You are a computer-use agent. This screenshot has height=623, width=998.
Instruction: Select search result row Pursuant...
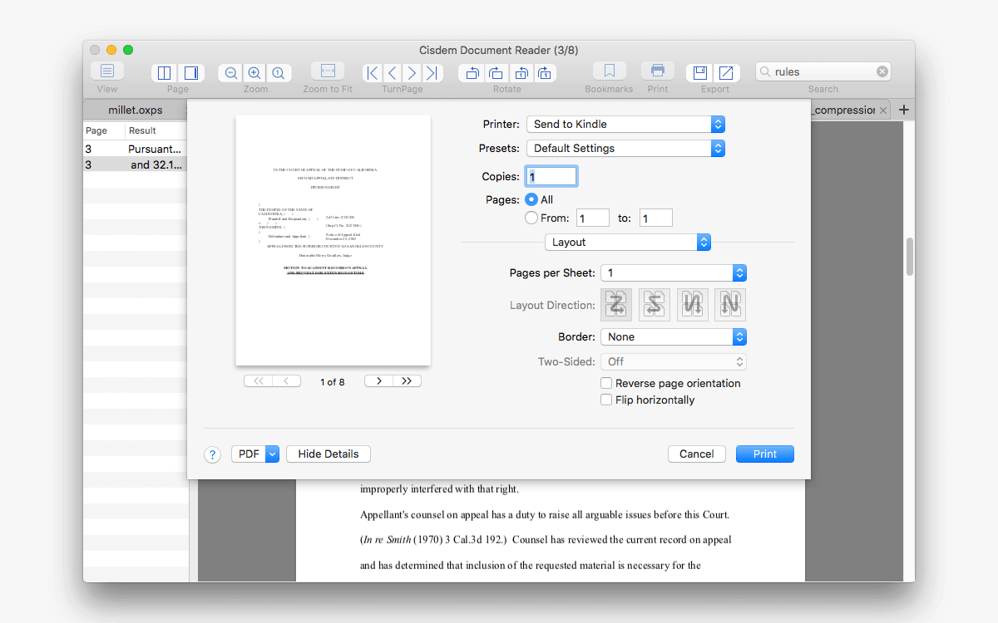[136, 150]
